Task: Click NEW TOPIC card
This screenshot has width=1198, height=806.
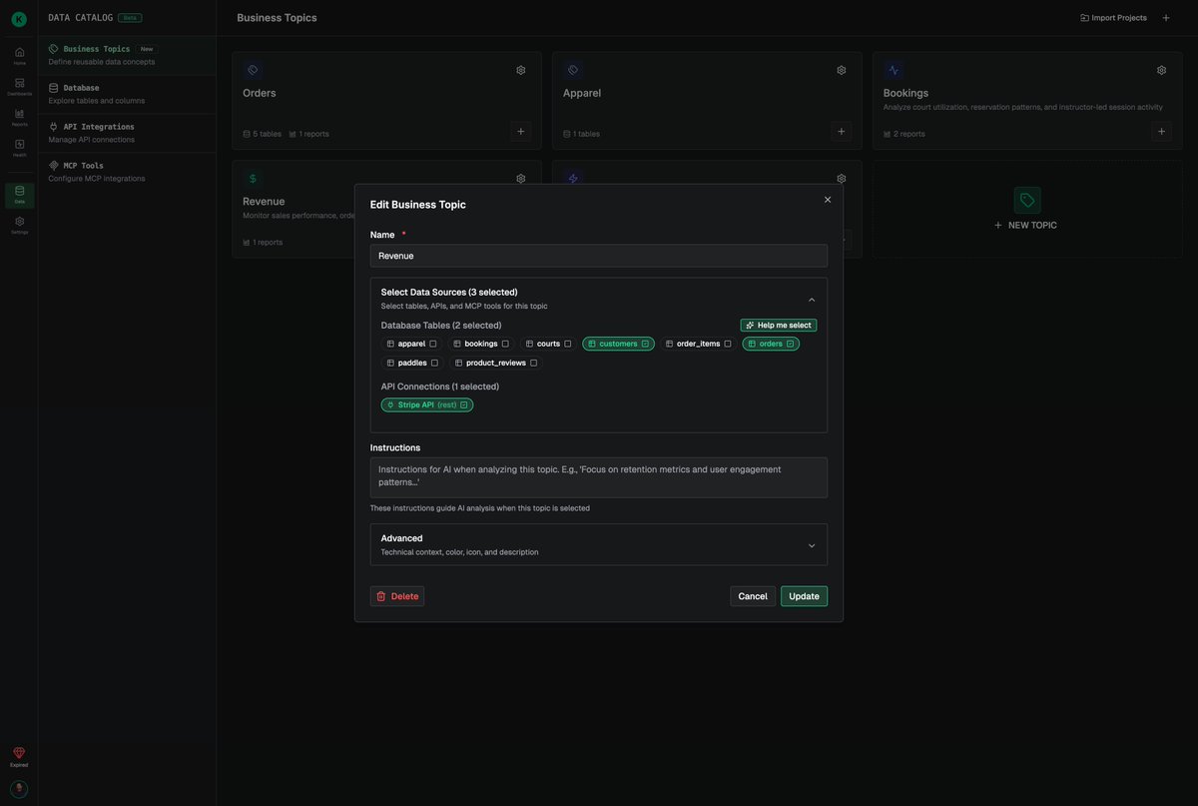Action: tap(1027, 209)
